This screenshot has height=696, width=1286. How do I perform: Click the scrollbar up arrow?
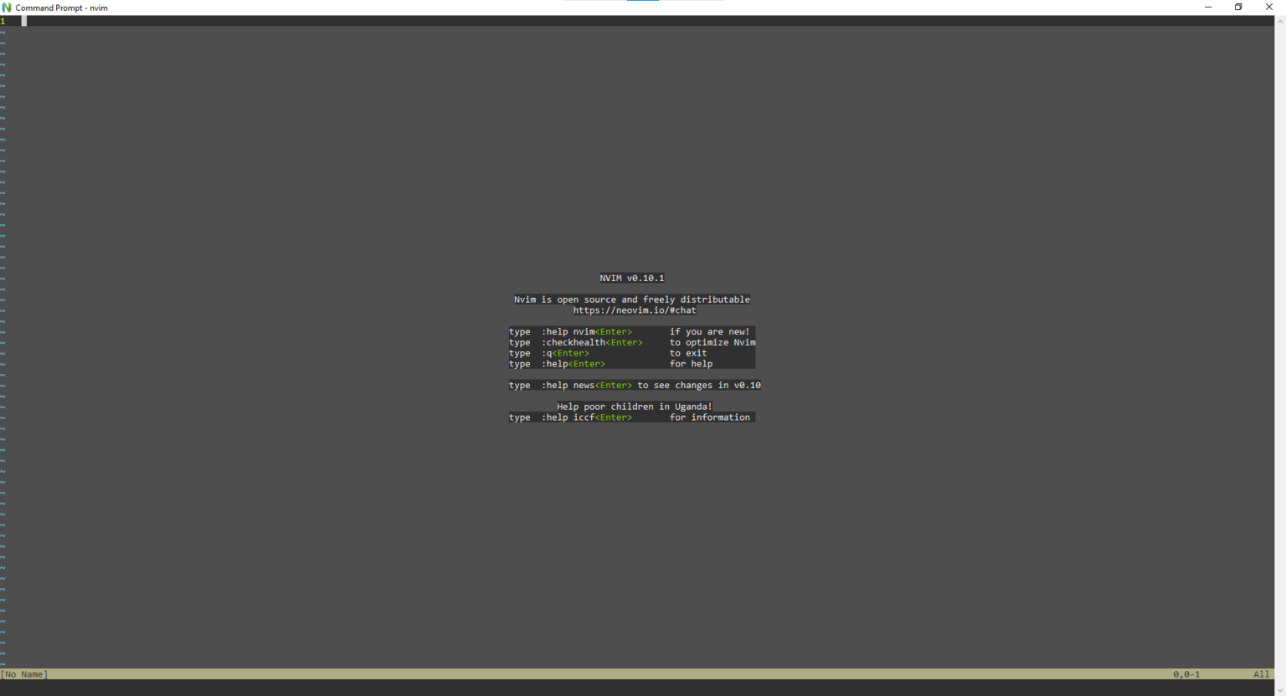click(1280, 21)
